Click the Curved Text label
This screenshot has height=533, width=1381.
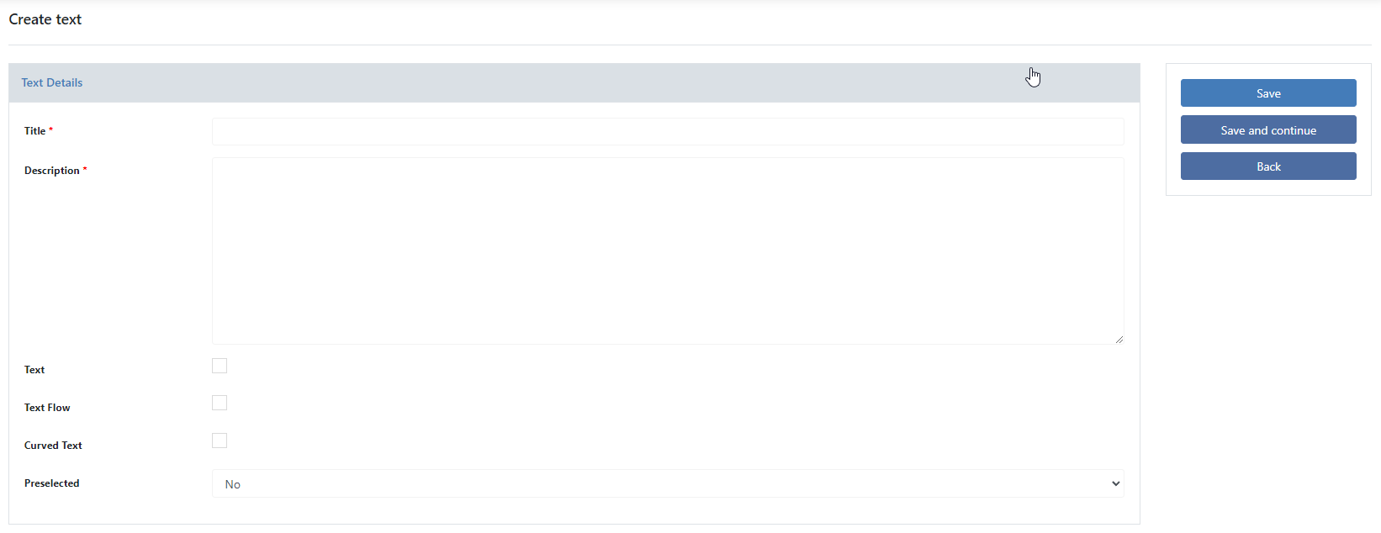click(53, 446)
